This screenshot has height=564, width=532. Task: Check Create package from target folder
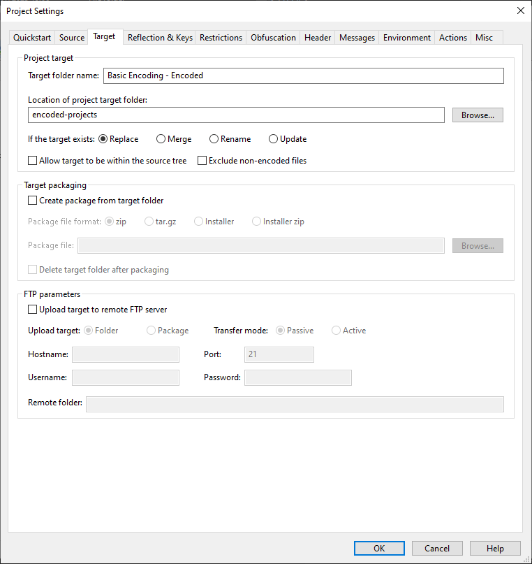point(96,201)
